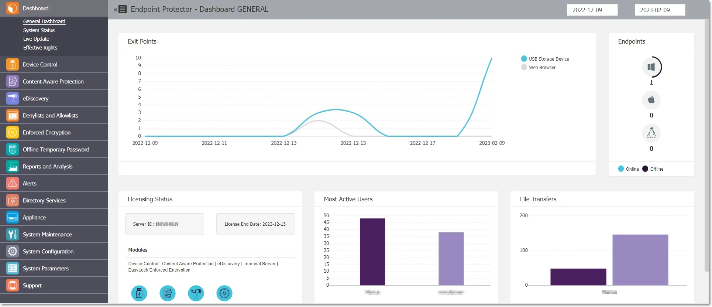This screenshot has height=307, width=712.
Task: Click the dark purple File Transfers bar
Action: click(578, 277)
